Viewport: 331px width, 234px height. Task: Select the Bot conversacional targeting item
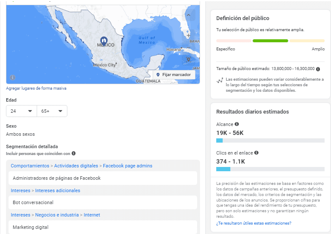[x=103, y=202]
